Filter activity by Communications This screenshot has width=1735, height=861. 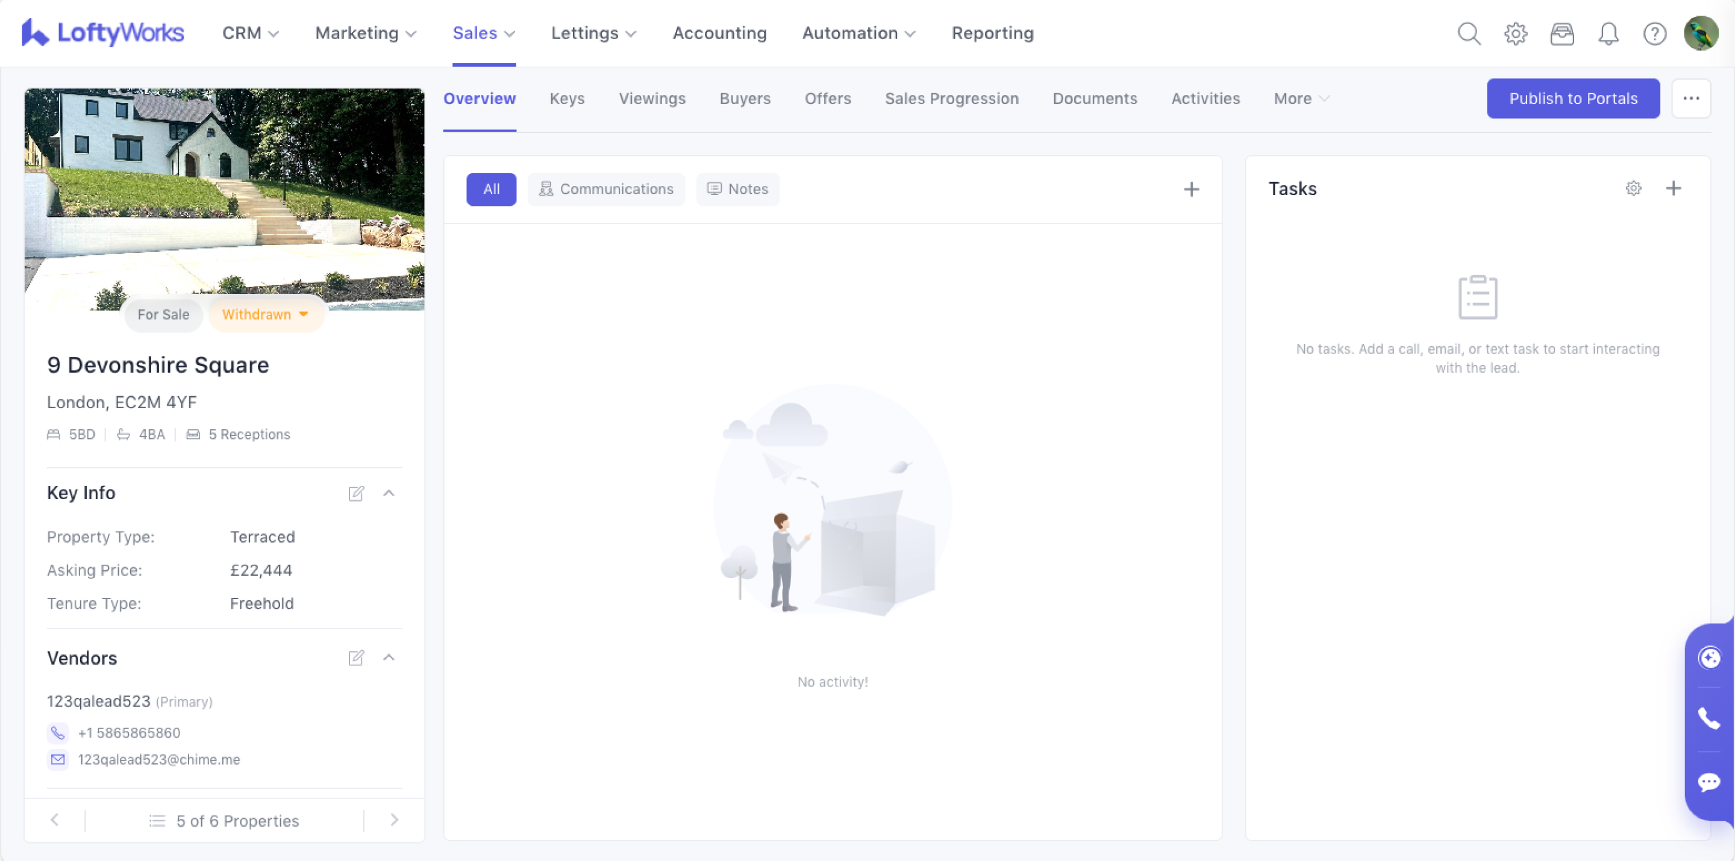[x=606, y=189]
